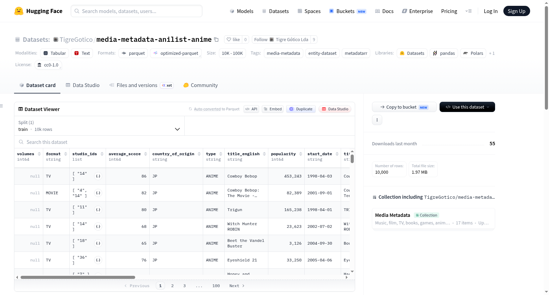Click the API button
The height and width of the screenshot is (295, 549).
click(x=251, y=109)
